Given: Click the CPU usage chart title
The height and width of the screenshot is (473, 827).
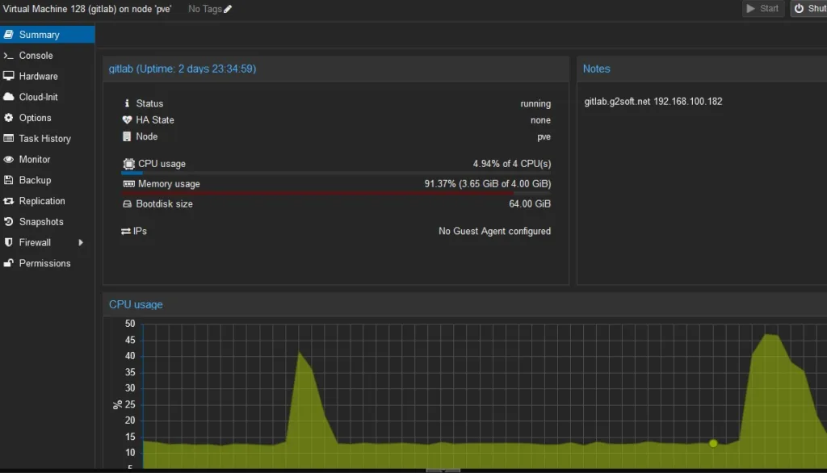Looking at the screenshot, I should click(x=136, y=304).
